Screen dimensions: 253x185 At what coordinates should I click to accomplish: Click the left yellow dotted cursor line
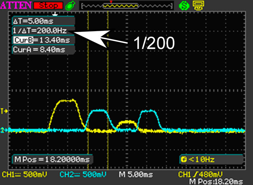[x=88, y=91]
